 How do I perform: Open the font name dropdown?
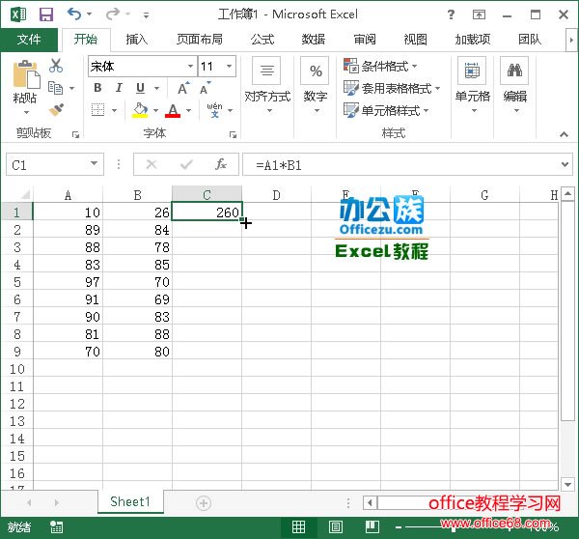(x=190, y=67)
